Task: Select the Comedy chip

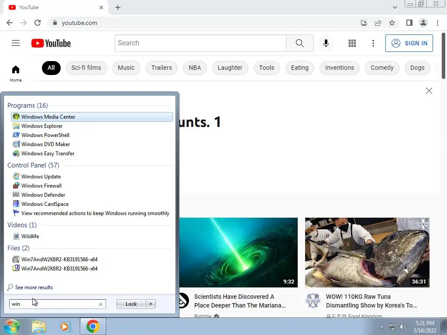Action: 382,68
